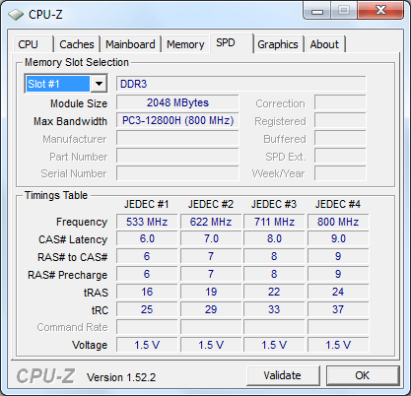
Task: Click the CAS# Latency 7.0 cell
Action: tap(211, 238)
